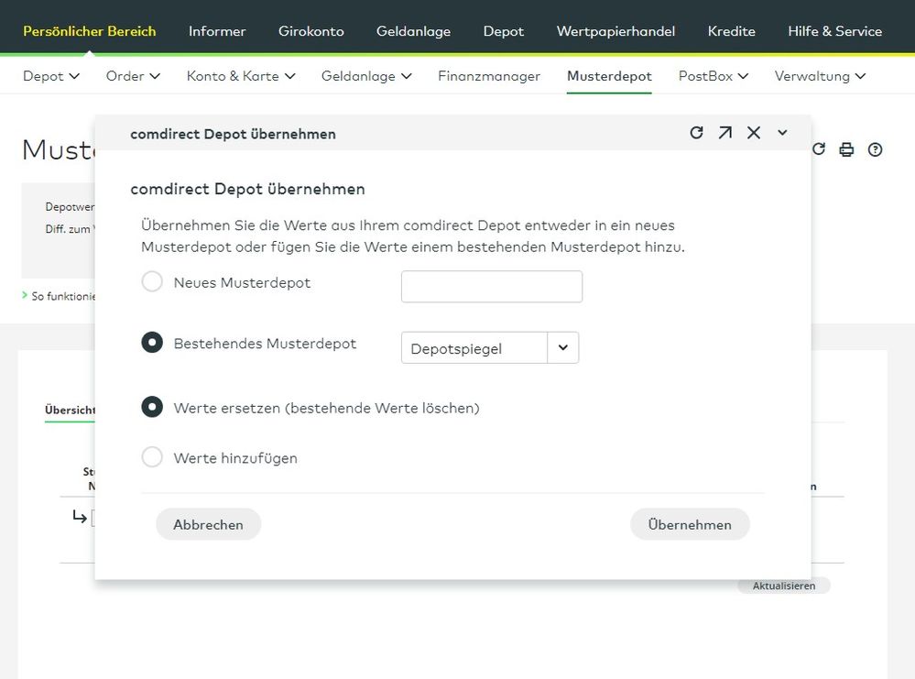Select Werte ersetzen radio option
Viewport: 915px width, 679px height.
point(152,407)
